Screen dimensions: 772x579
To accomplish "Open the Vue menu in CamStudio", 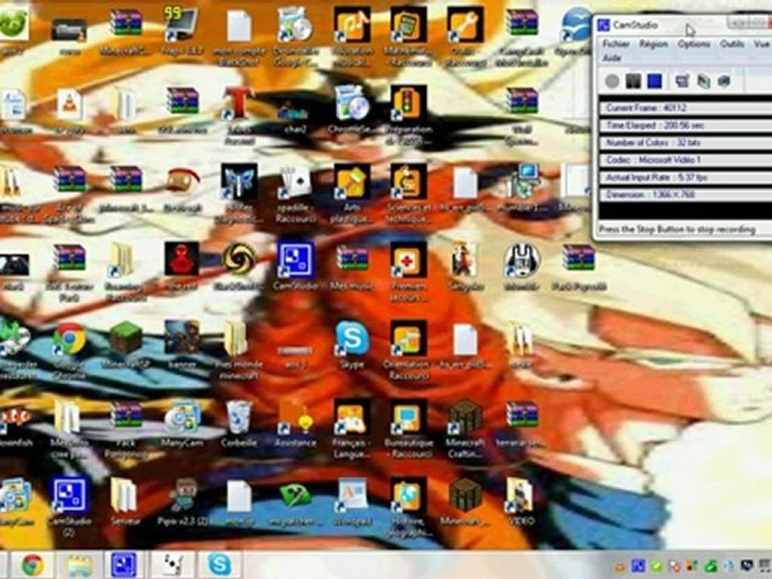I will click(762, 43).
